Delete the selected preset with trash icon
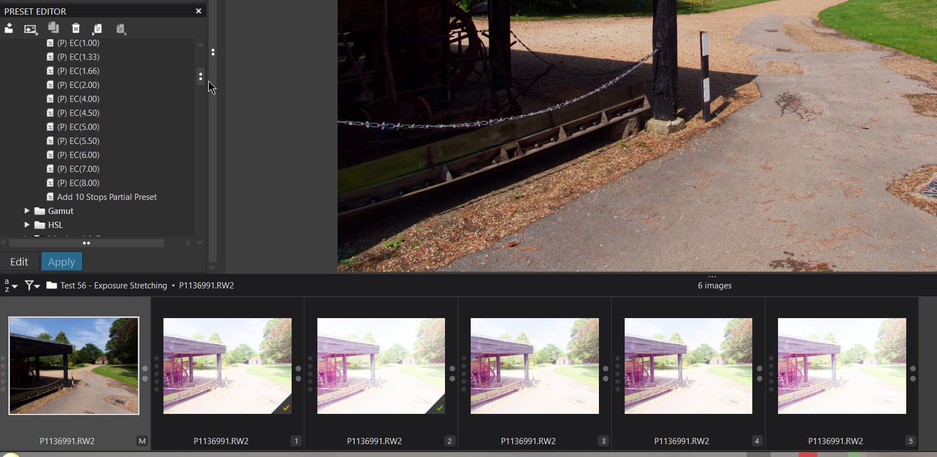The width and height of the screenshot is (937, 457). (76, 29)
